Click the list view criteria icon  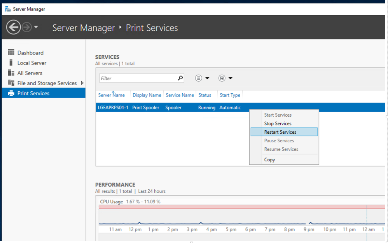tap(198, 78)
